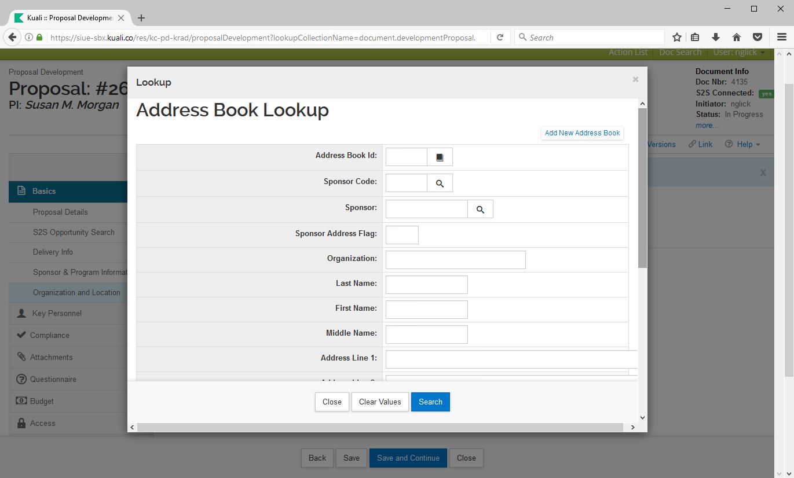Close the Lookup dialog with the X icon

click(x=635, y=80)
